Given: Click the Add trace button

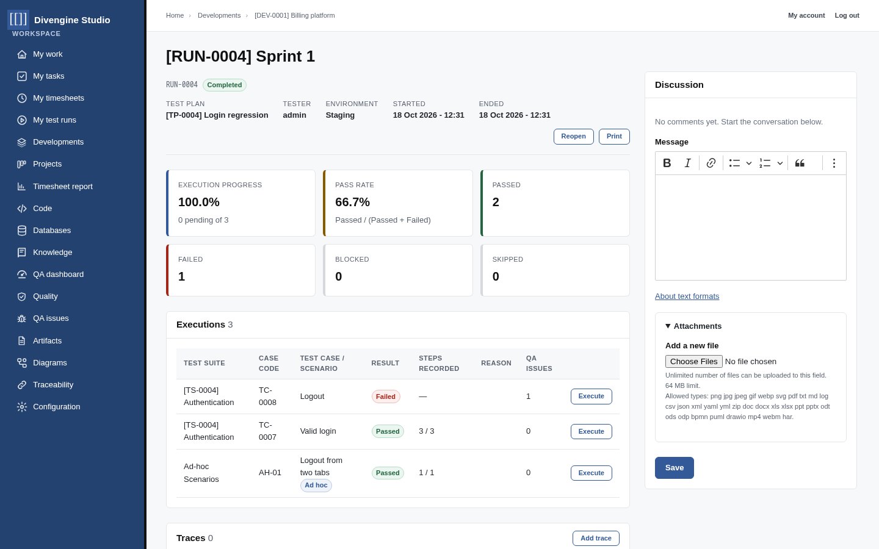Looking at the screenshot, I should pos(596,539).
